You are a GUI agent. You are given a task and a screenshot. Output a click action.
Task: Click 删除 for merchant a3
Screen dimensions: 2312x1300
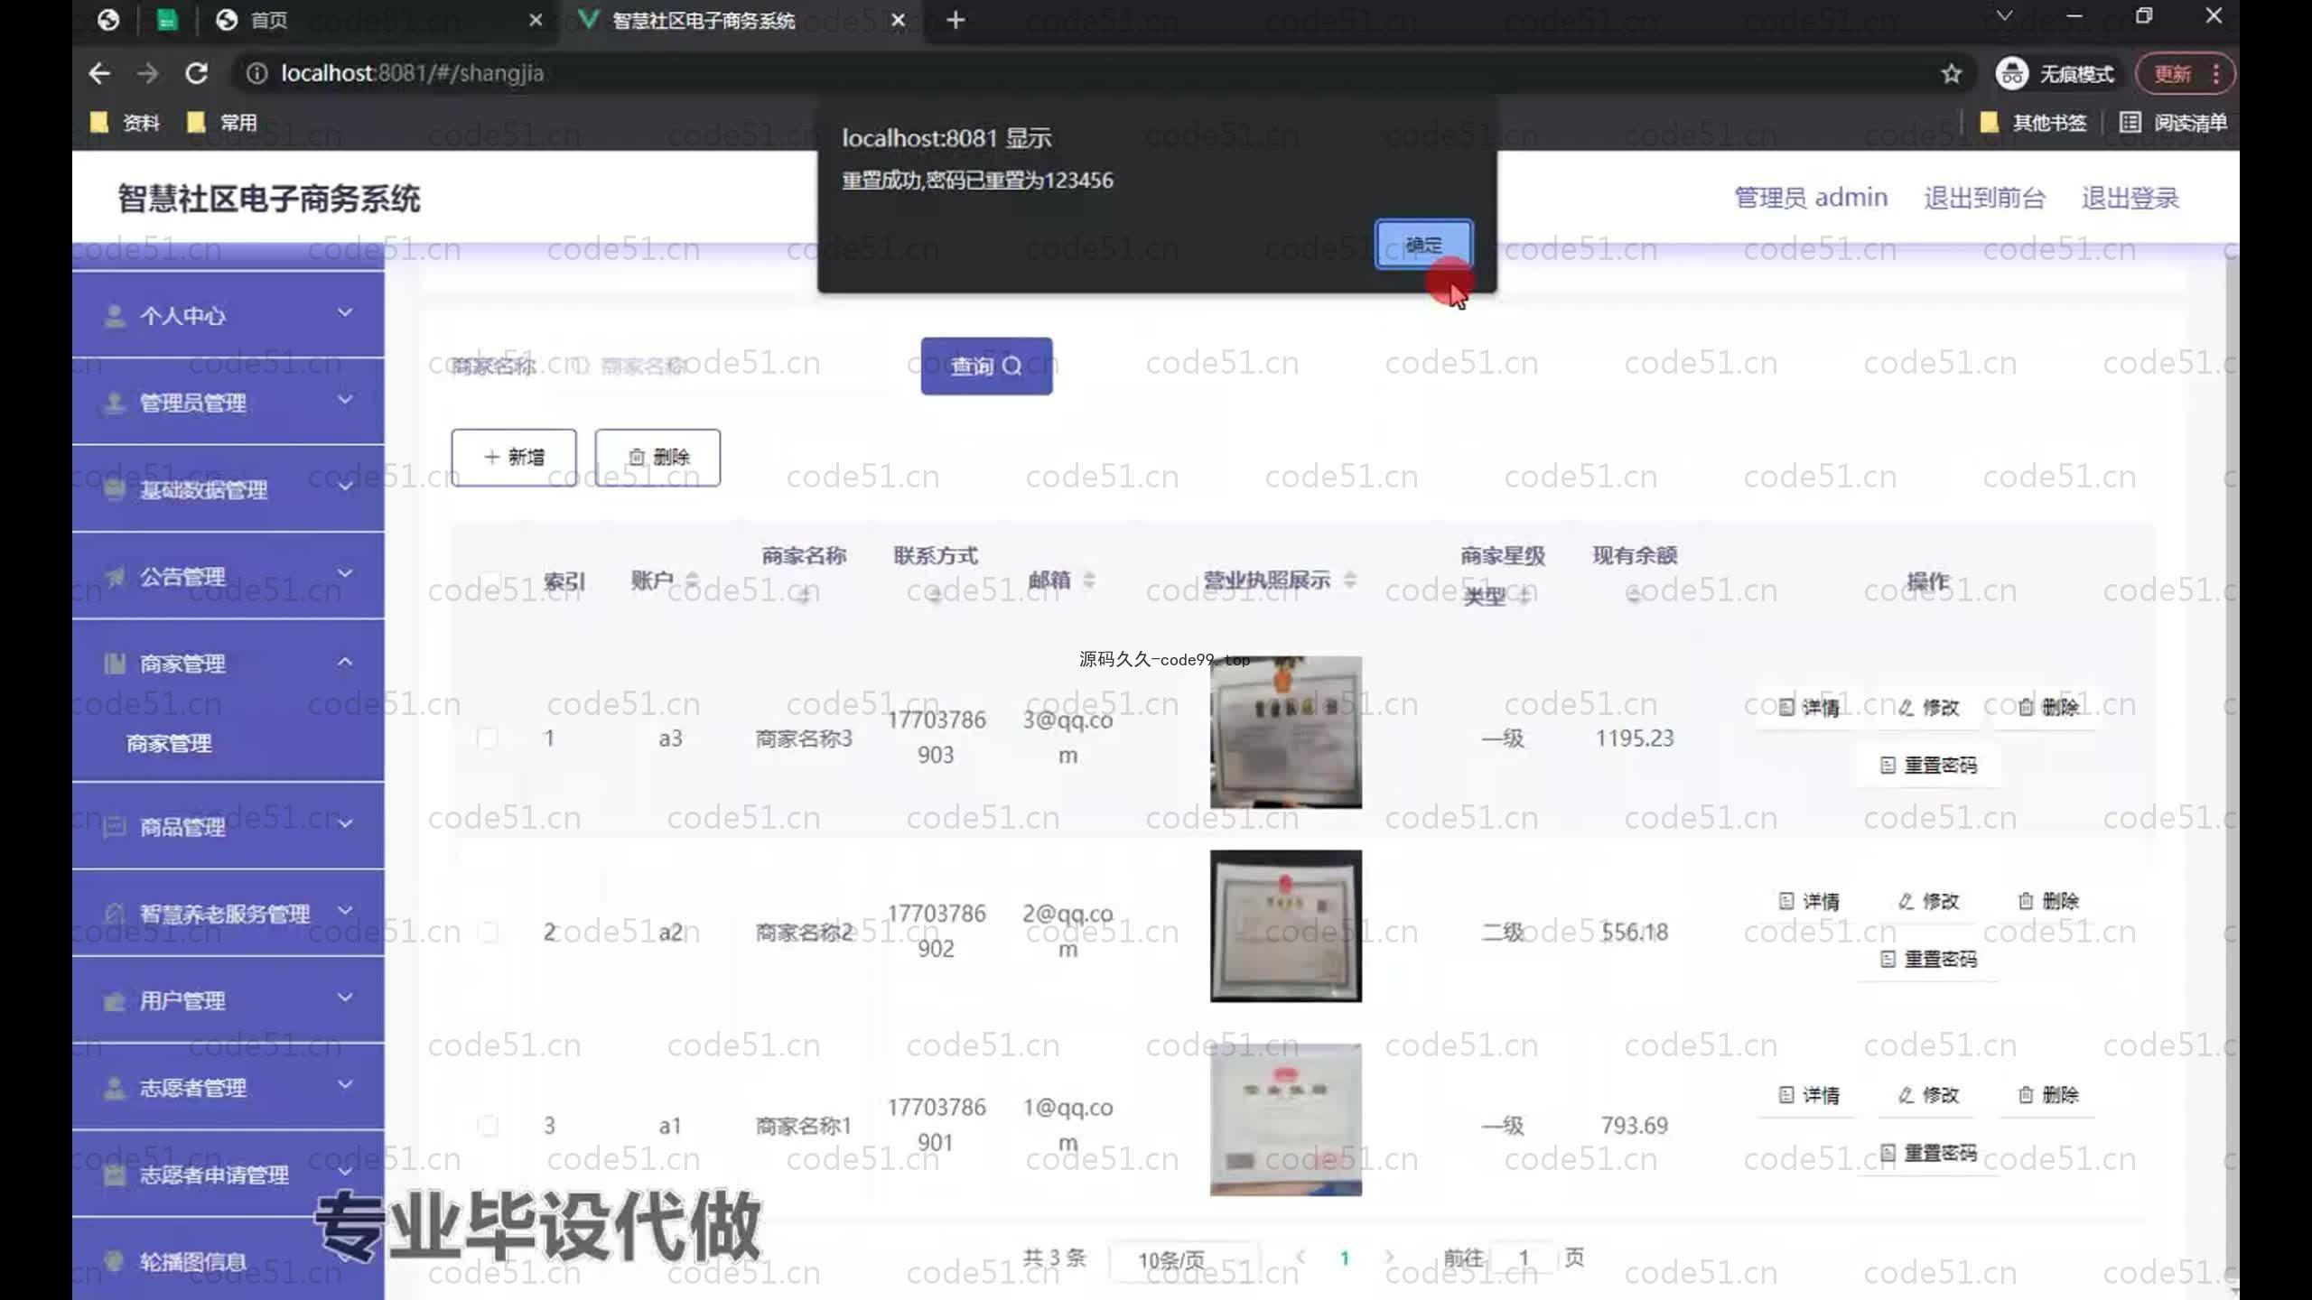point(2048,708)
